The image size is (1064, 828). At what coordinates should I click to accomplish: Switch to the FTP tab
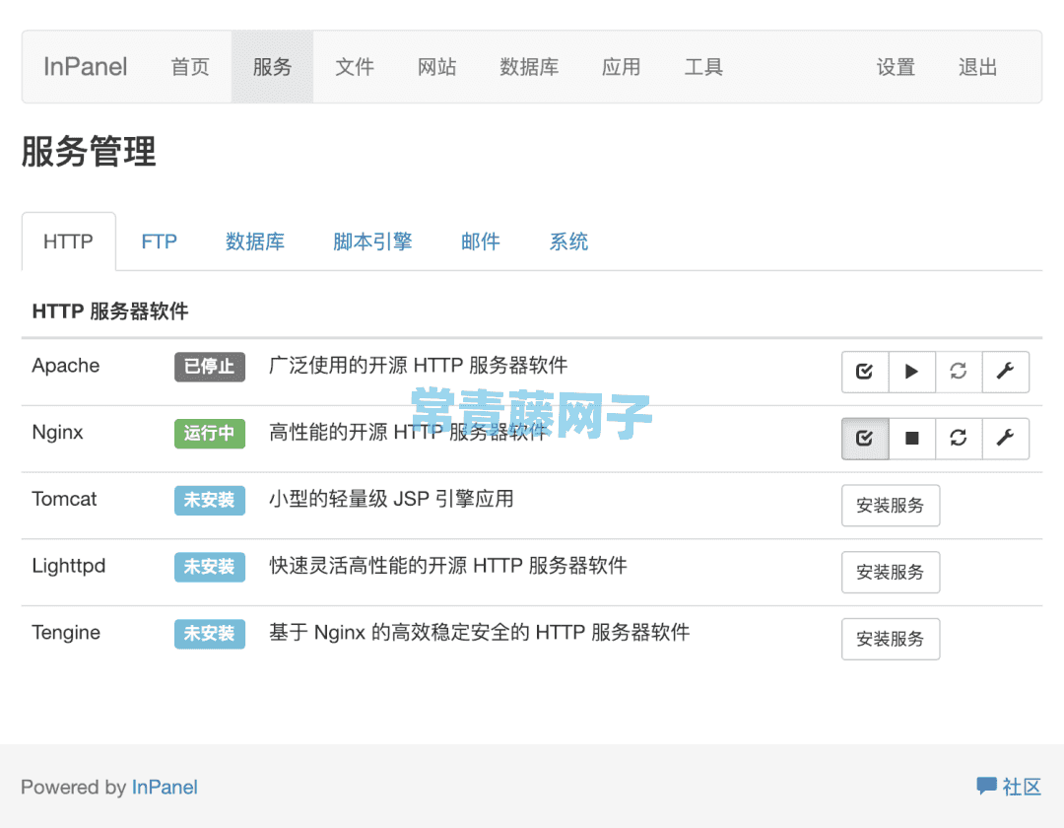point(159,241)
